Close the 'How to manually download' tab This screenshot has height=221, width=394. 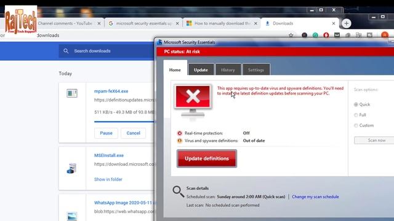255,23
